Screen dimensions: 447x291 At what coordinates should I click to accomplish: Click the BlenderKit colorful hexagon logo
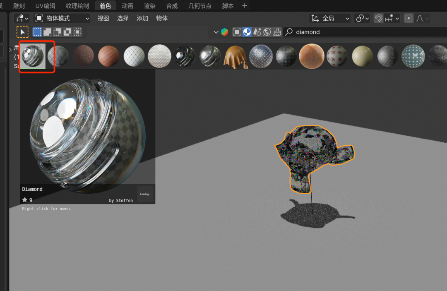(224, 32)
